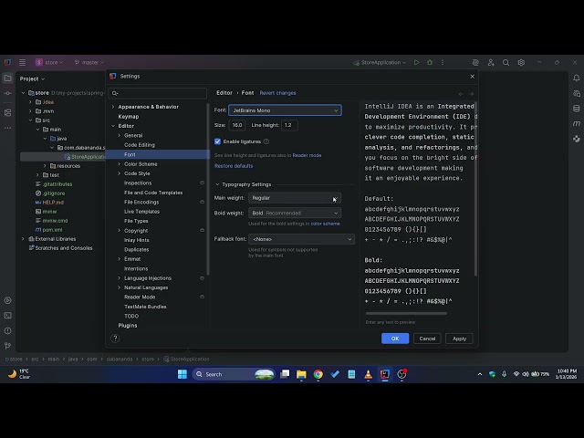Open the Terminal tool window icon

click(7, 316)
